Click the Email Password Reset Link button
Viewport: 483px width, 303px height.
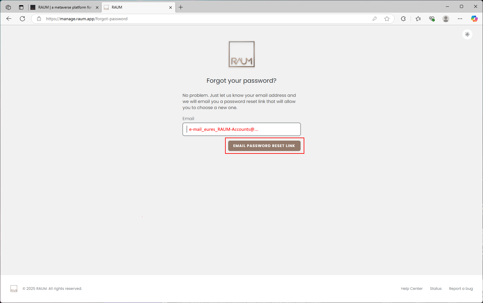tap(264, 146)
